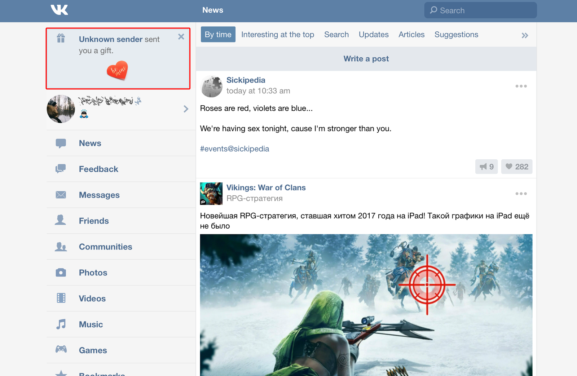Expand the profile row chevron arrow
This screenshot has height=376, width=577.
click(186, 109)
